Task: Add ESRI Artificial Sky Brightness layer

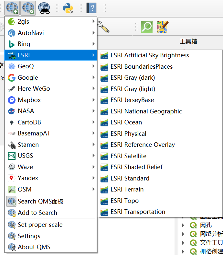Action: pos(160,55)
